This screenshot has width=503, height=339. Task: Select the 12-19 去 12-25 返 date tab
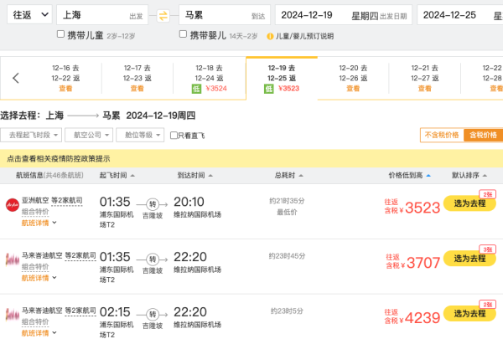pos(282,78)
